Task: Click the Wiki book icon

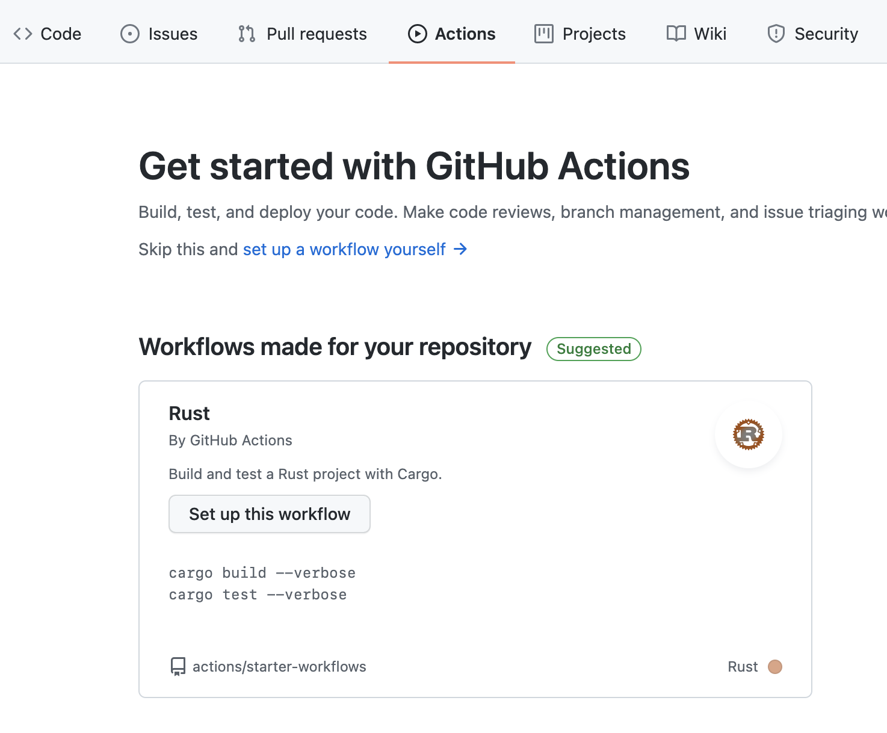Action: 675,34
